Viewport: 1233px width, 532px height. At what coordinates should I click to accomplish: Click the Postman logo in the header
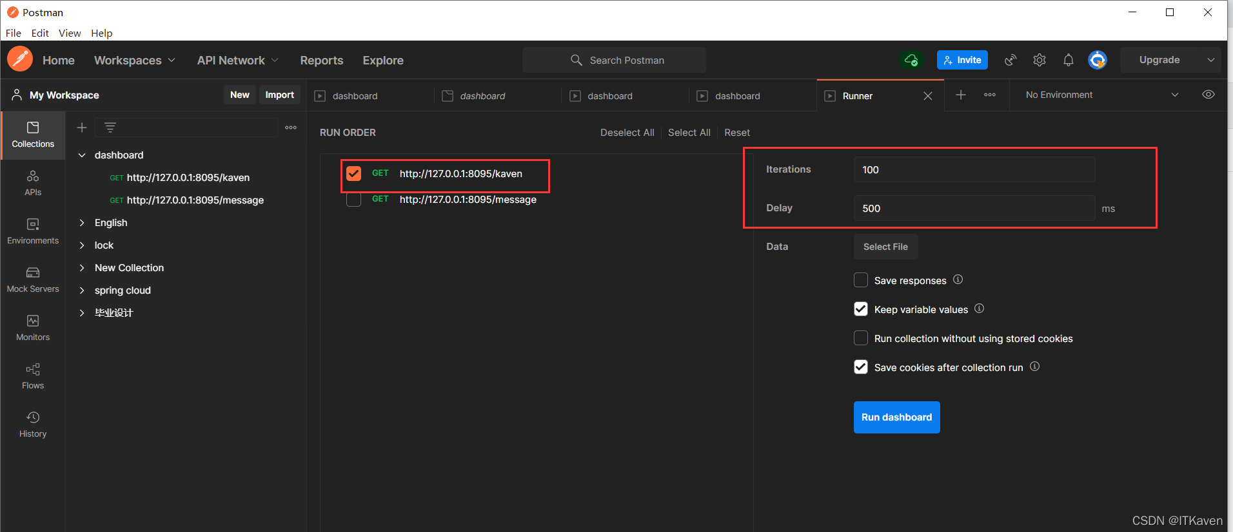(20, 59)
